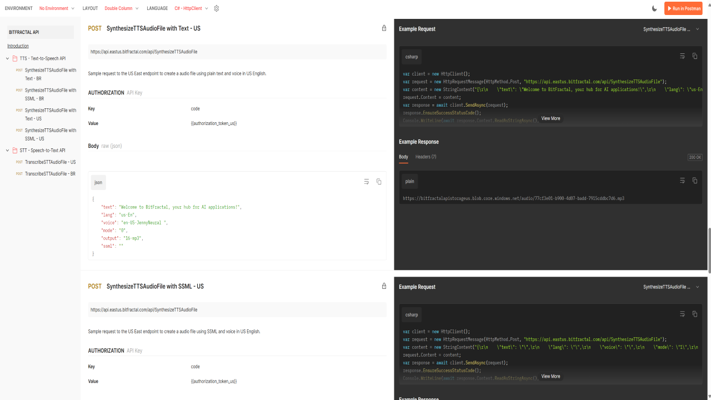The image size is (711, 400).
Task: Toggle word wrap in plain response block
Action: [682, 181]
